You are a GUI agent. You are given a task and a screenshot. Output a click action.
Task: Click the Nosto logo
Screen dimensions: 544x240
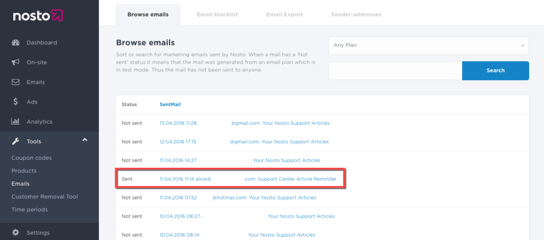pyautogui.click(x=38, y=16)
